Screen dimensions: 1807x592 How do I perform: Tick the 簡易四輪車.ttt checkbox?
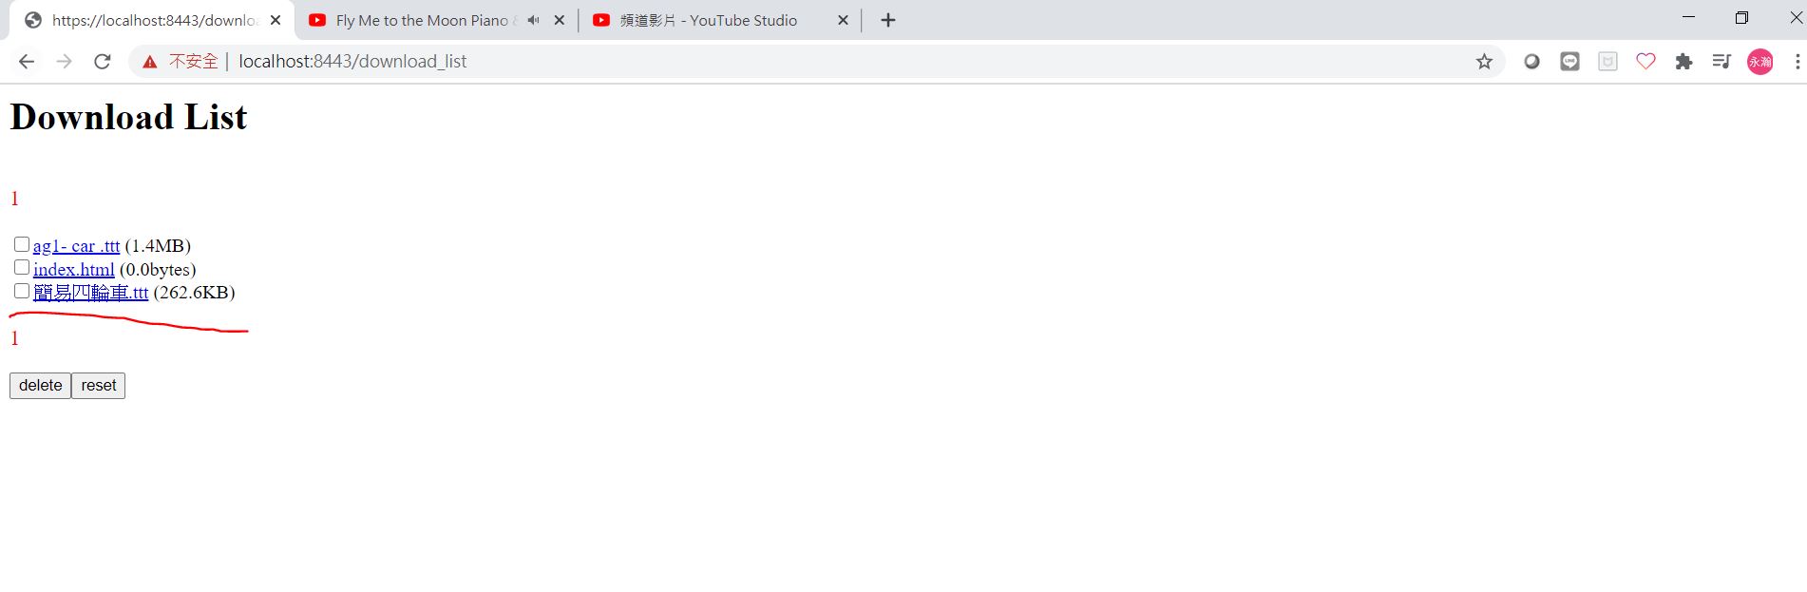pyautogui.click(x=22, y=291)
